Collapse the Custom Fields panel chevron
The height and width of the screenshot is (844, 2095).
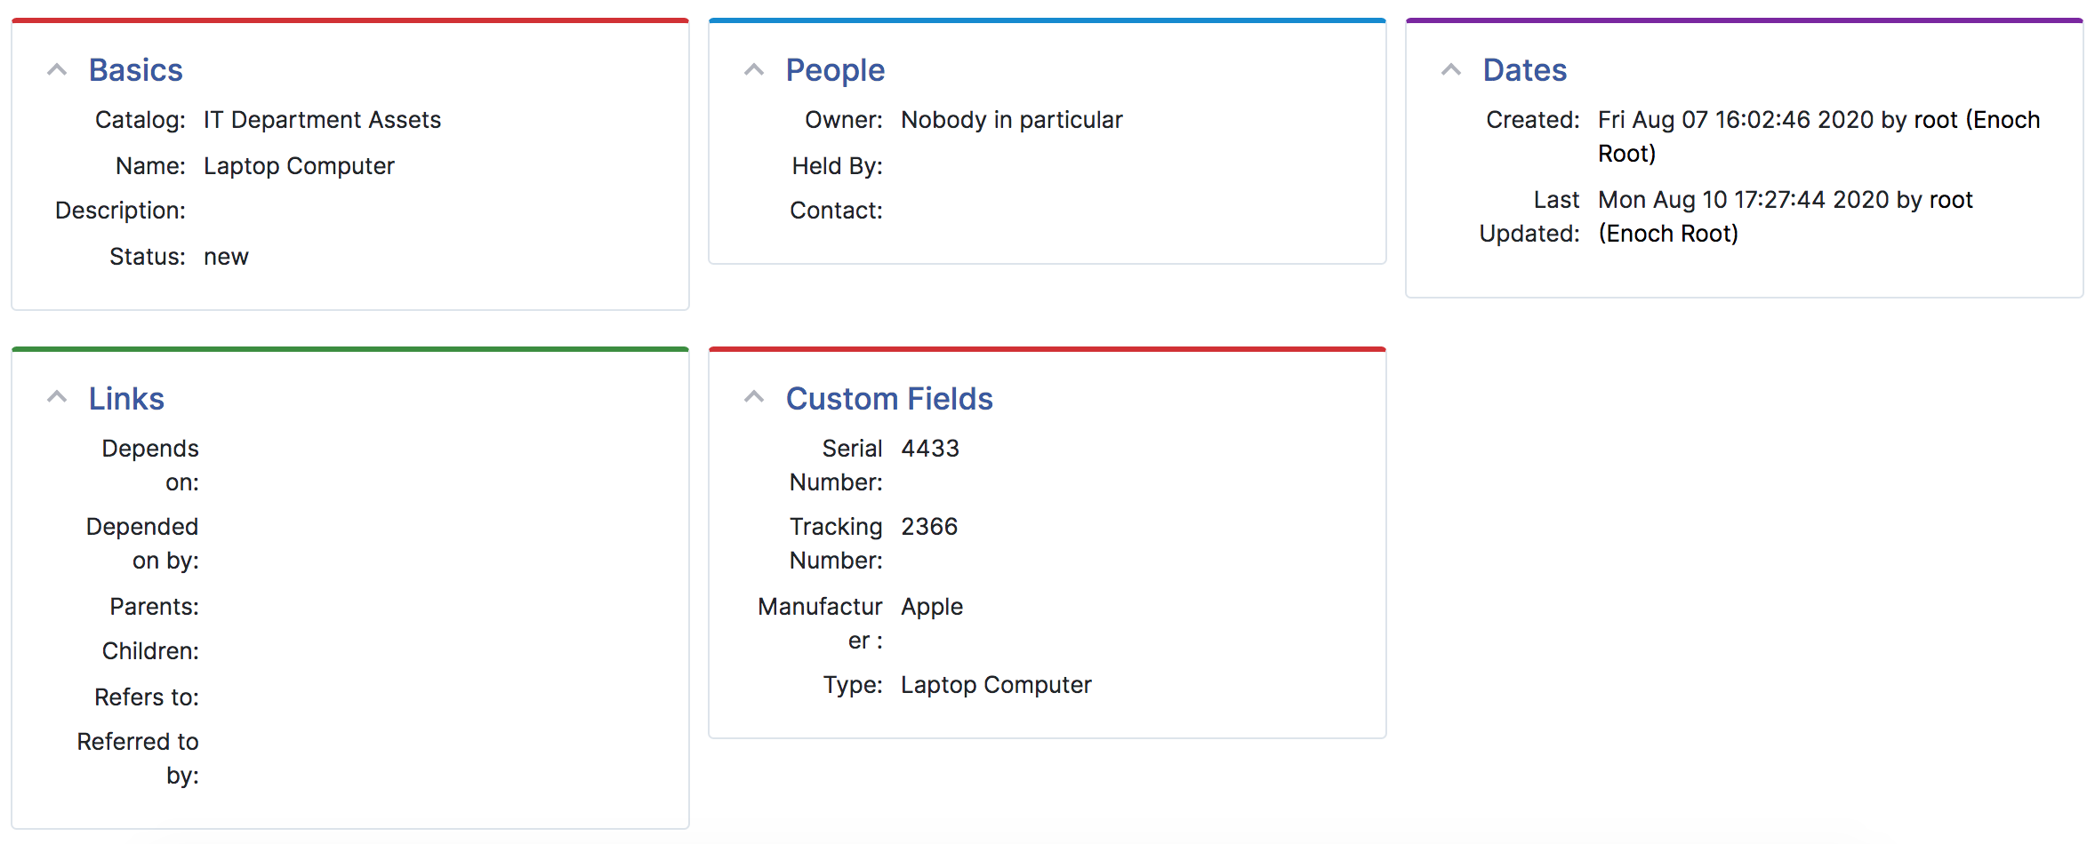click(x=754, y=396)
